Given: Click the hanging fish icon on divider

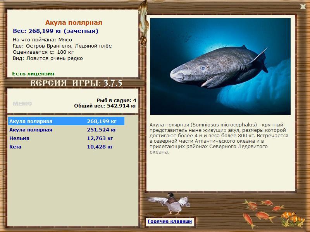Looking at the screenshot, I should (143, 23).
